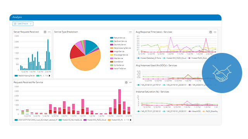The height and width of the screenshot is (139, 248).
Task: Go to previous legend page in Server Requests Received
Action: (44, 76)
